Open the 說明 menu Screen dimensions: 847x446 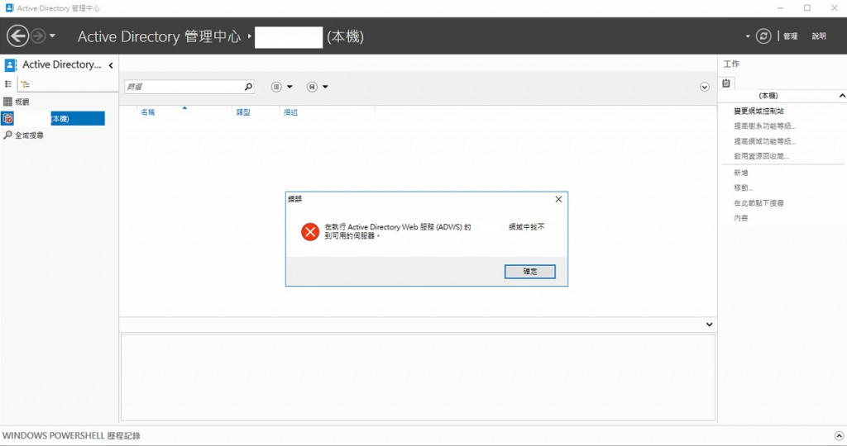point(819,36)
